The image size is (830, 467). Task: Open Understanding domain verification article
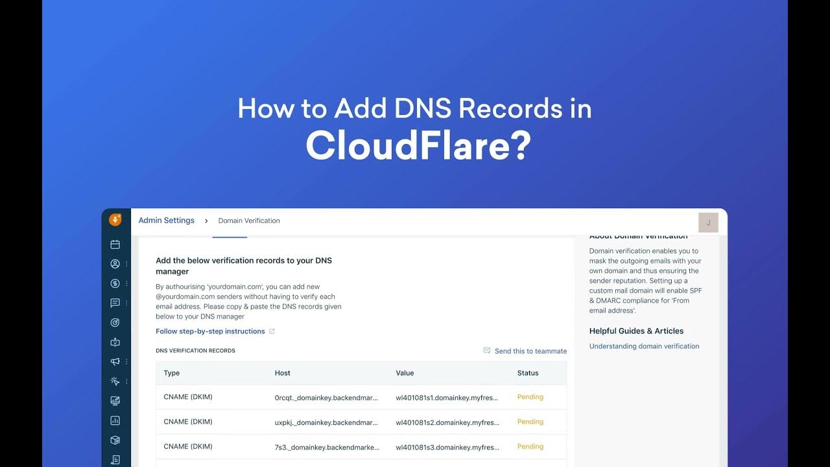[644, 346]
